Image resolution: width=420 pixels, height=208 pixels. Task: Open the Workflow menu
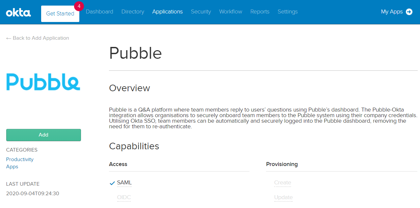tap(231, 12)
